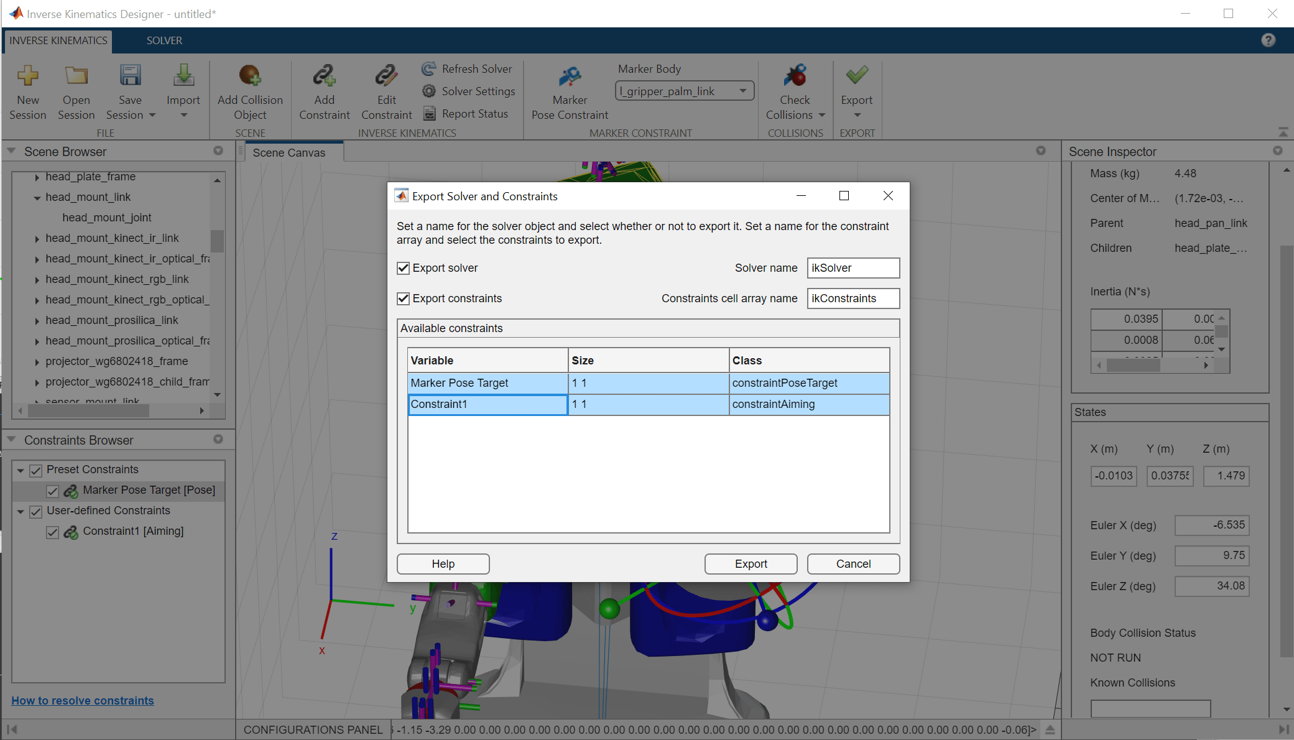Image resolution: width=1294 pixels, height=740 pixels.
Task: Collapse the head_mount_link tree node
Action: [37, 198]
